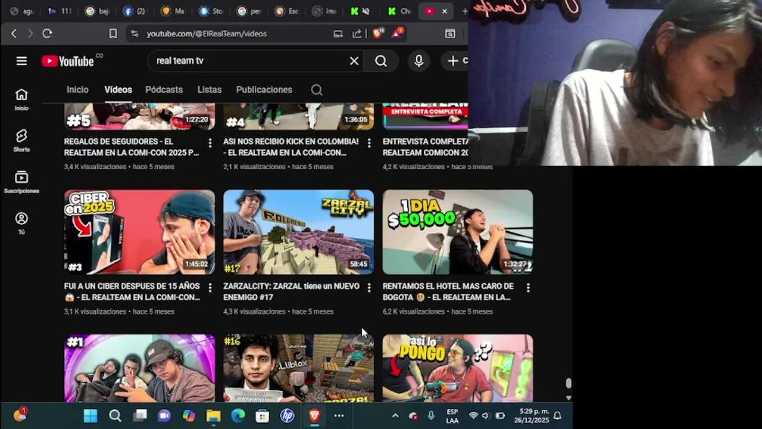Select the Videos channel tab
This screenshot has height=429, width=762.
pos(118,90)
